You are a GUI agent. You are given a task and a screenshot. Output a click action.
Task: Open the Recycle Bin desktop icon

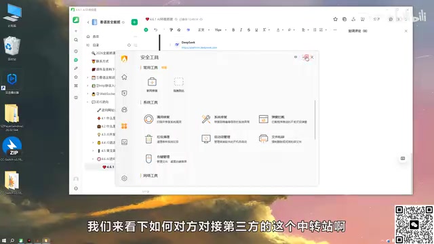point(12,48)
